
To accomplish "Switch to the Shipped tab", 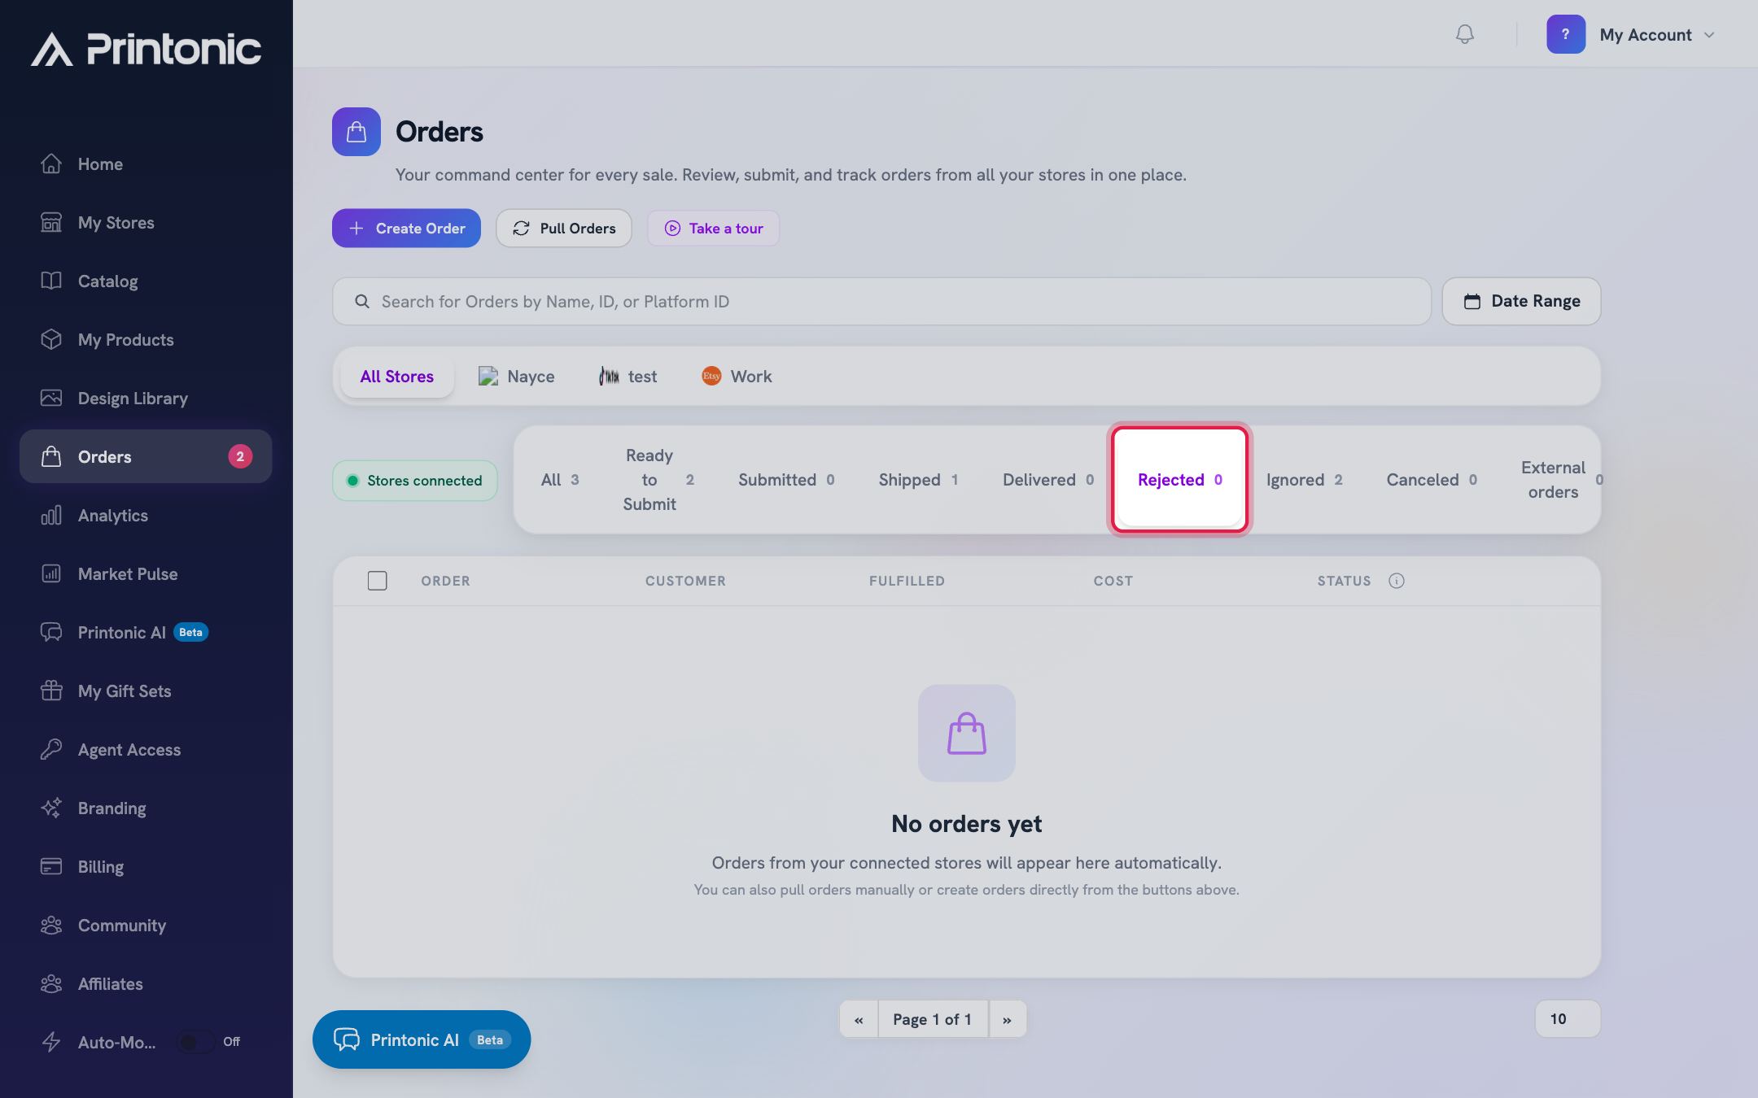I will tap(918, 480).
